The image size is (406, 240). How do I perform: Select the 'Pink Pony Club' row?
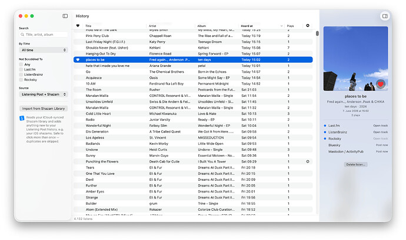[193, 36]
